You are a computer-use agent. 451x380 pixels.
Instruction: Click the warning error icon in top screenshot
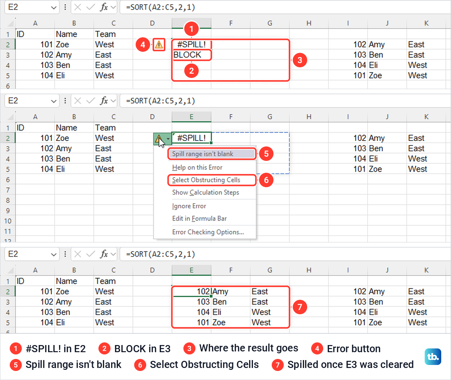click(x=159, y=45)
